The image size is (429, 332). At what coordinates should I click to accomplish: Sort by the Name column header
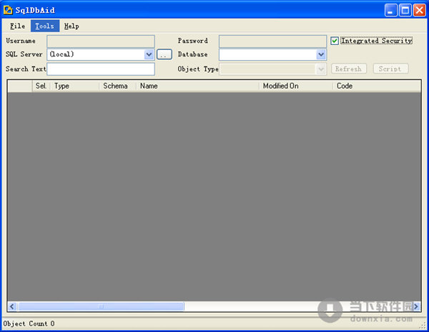pos(198,86)
